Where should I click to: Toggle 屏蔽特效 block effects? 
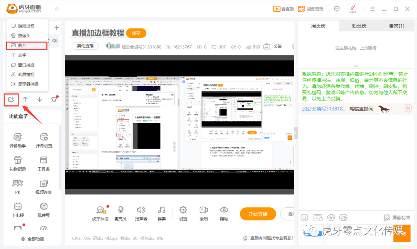coord(397,218)
